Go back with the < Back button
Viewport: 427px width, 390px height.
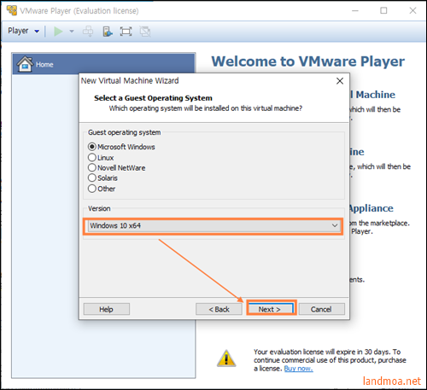click(219, 309)
